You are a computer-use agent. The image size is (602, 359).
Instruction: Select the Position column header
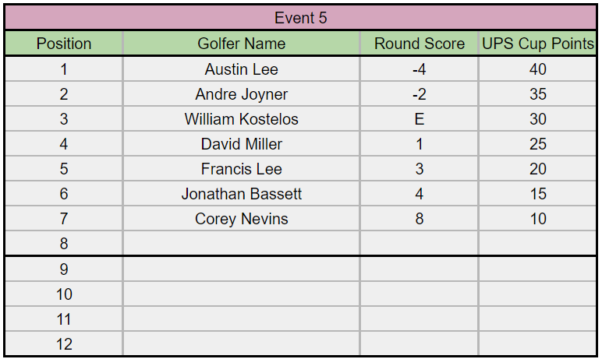(64, 44)
